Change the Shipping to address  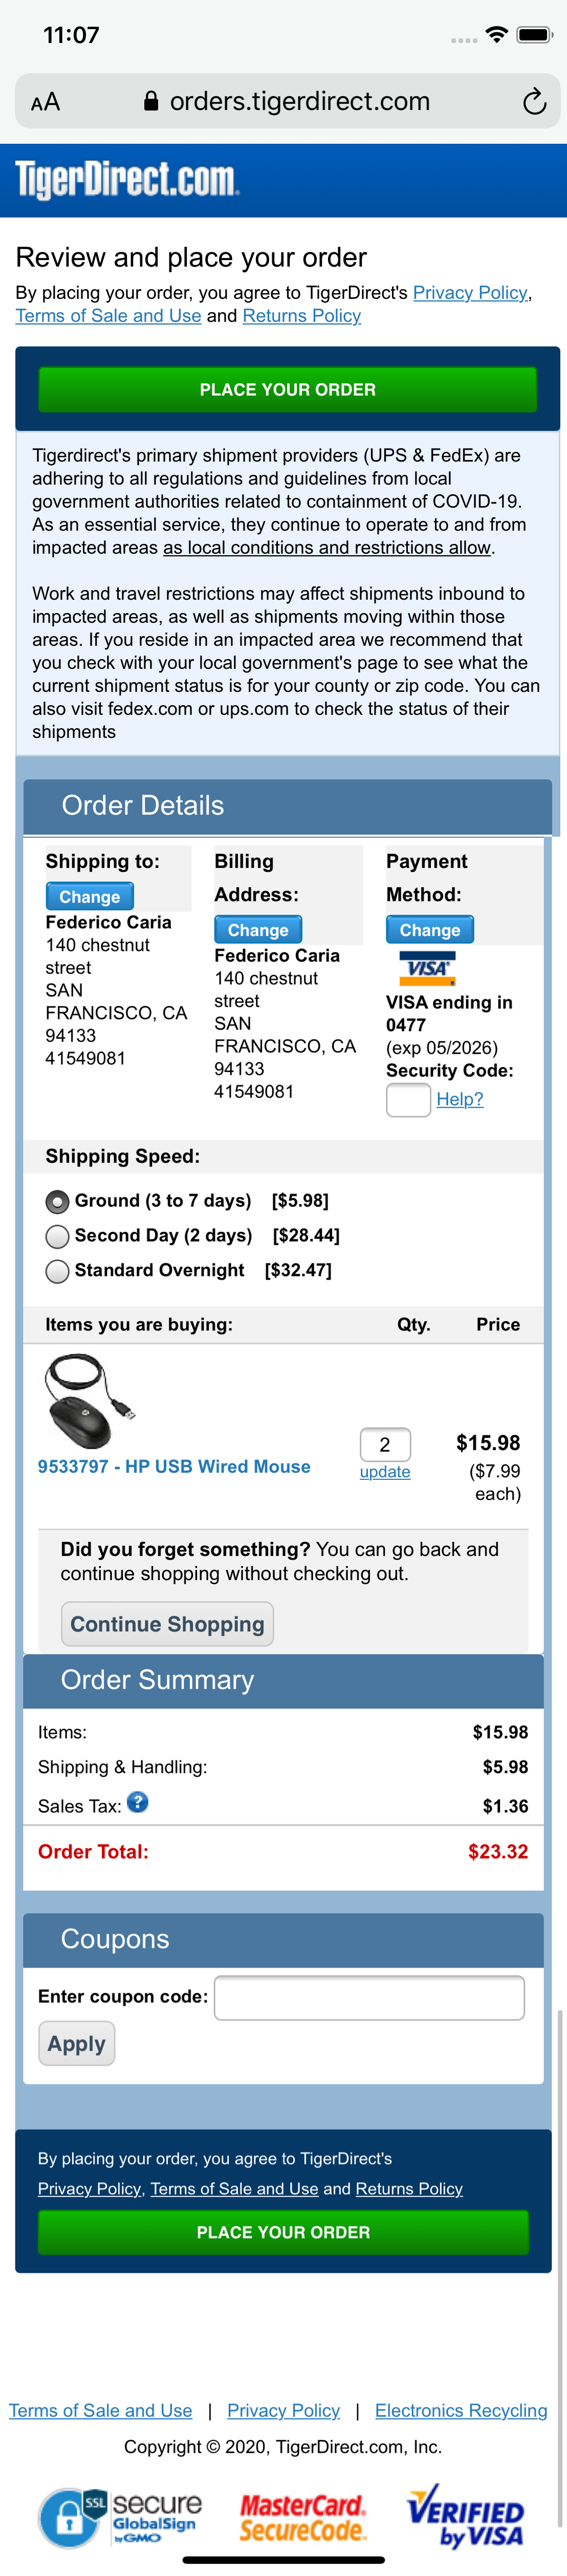89,896
